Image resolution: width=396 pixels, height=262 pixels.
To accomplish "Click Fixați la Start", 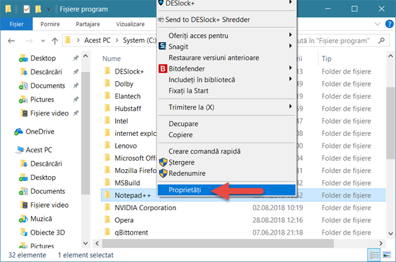I will pos(227,91).
